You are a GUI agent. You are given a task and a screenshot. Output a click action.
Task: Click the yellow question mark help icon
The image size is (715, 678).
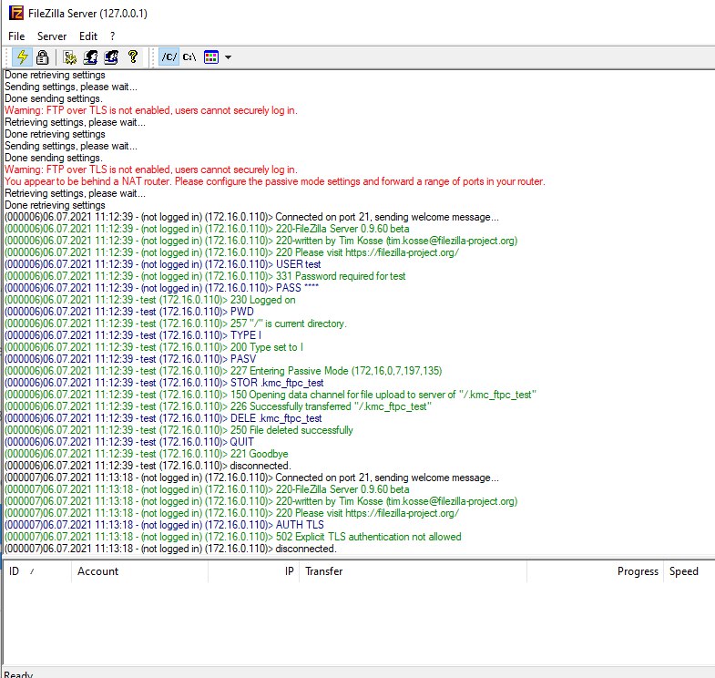[x=133, y=57]
